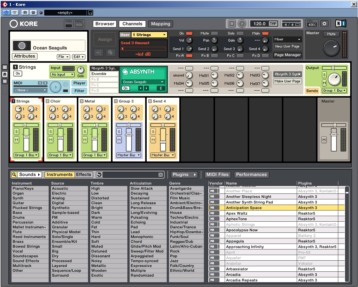Stop transport playback
358x287 pixels.
pyautogui.click(x=232, y=23)
